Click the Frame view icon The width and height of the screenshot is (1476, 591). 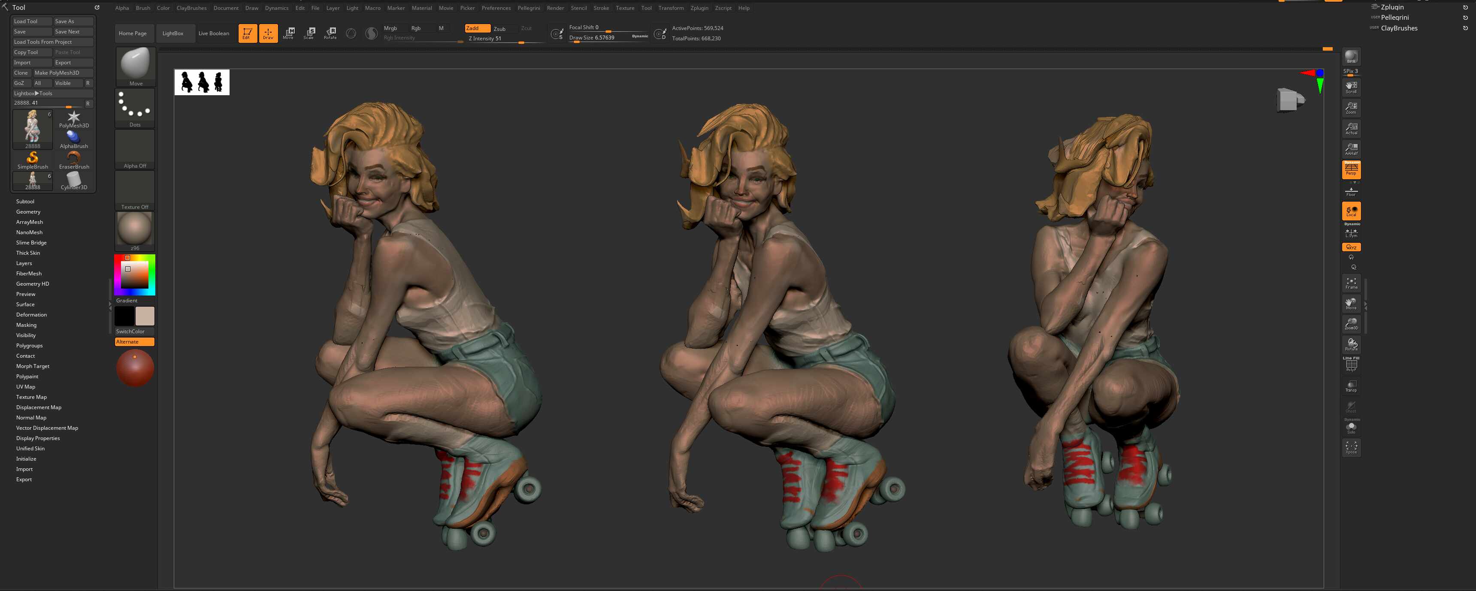[1351, 283]
